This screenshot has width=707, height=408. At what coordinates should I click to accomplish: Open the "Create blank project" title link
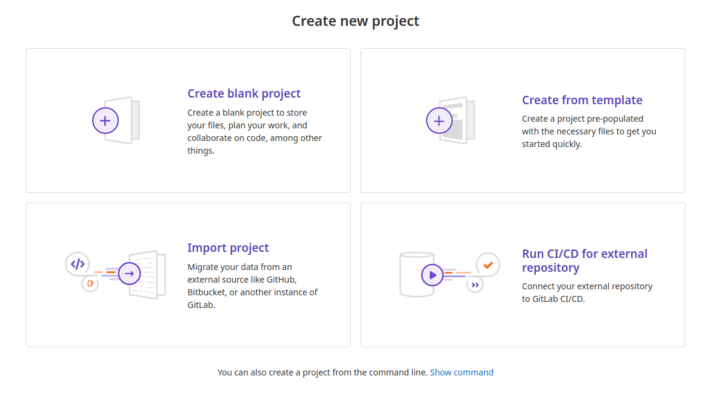(244, 93)
